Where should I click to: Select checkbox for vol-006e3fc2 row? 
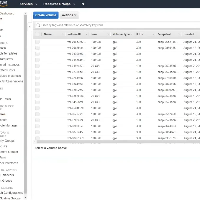[x=37, y=42]
